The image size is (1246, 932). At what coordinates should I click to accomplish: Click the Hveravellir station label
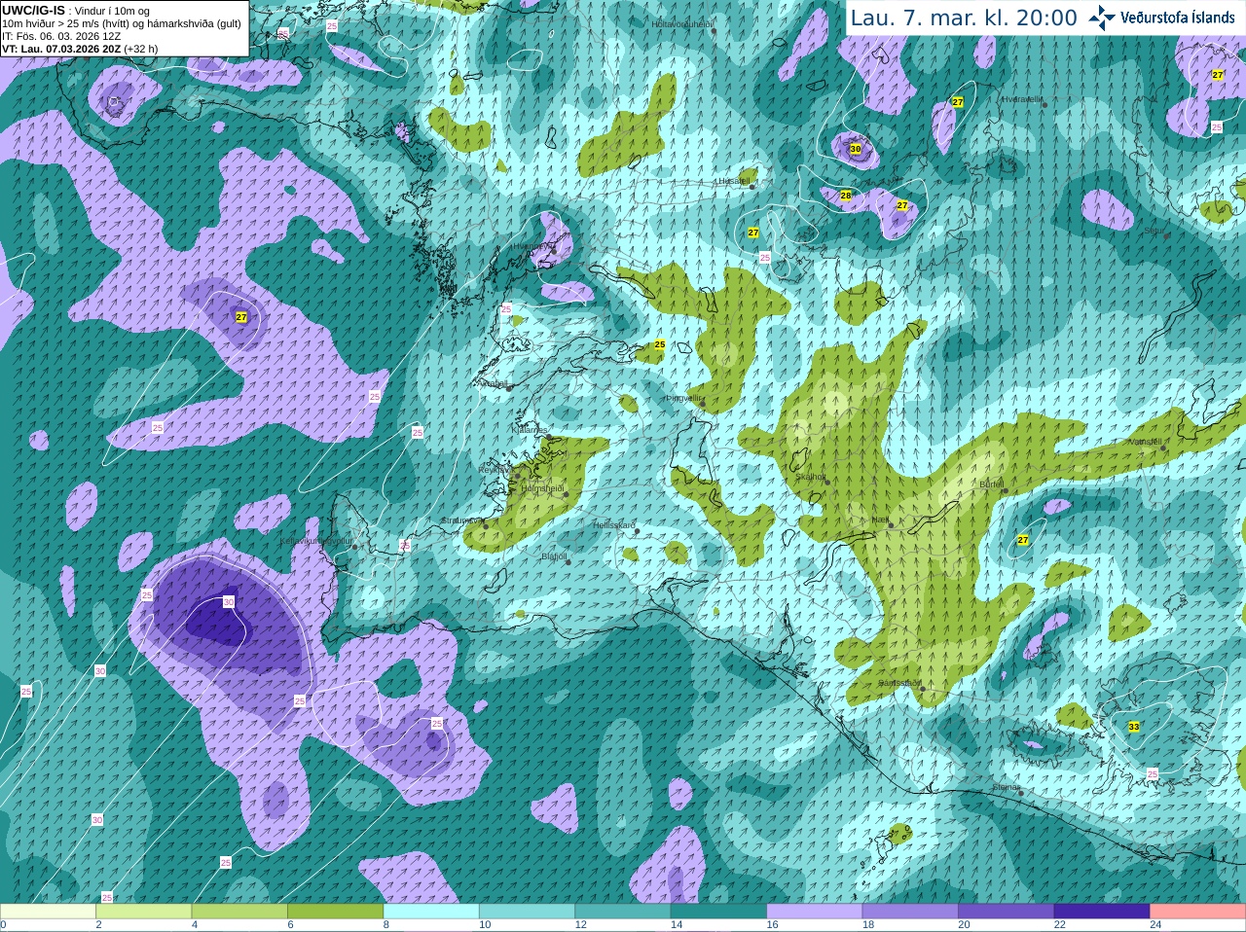coord(1021,99)
